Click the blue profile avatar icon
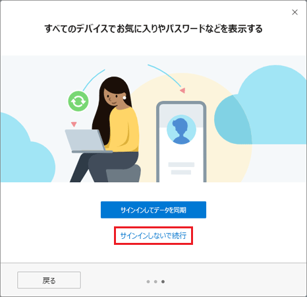307x297 pixels. tap(181, 129)
